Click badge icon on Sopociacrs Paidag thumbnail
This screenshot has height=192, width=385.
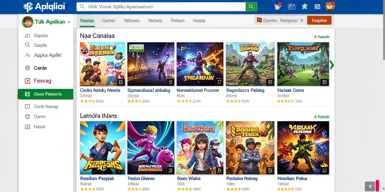[x=270, y=82]
